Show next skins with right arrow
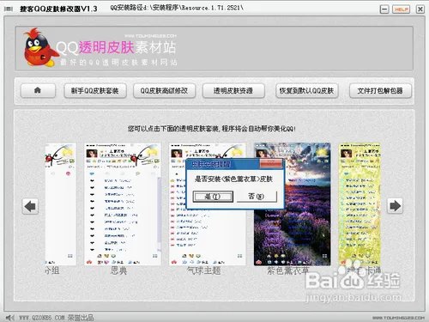Image resolution: width=429 pixels, height=322 pixels. point(395,206)
